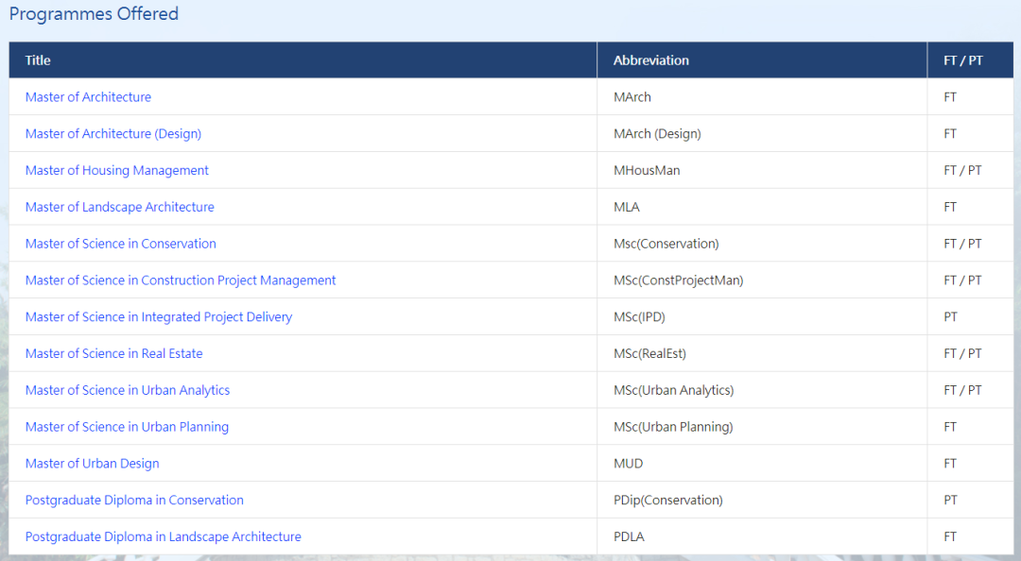
Task: Click PT value in PDip(Conservation) row
Action: (x=951, y=500)
